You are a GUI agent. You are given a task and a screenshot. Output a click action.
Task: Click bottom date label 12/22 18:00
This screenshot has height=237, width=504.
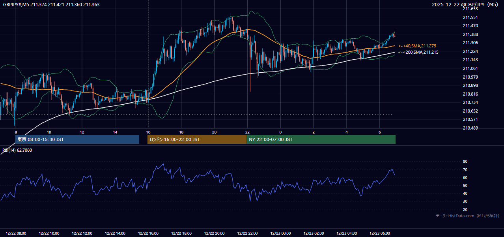181,233
